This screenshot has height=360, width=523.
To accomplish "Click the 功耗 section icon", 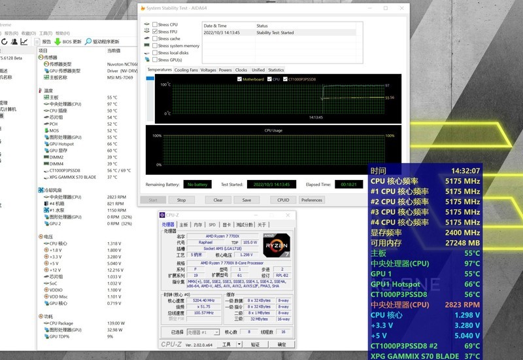I will [x=41, y=316].
